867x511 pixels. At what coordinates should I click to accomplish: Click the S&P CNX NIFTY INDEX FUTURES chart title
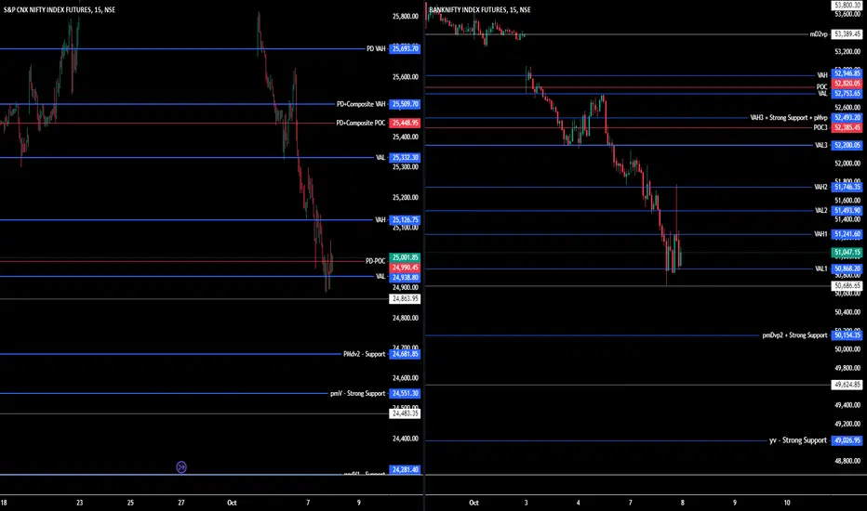(x=60, y=10)
